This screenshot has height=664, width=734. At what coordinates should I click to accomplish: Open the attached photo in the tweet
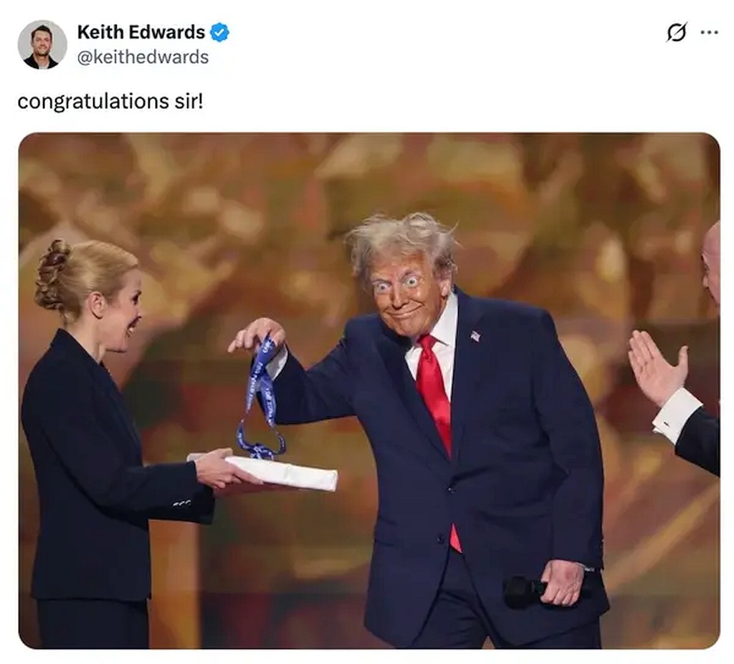pos(369,390)
